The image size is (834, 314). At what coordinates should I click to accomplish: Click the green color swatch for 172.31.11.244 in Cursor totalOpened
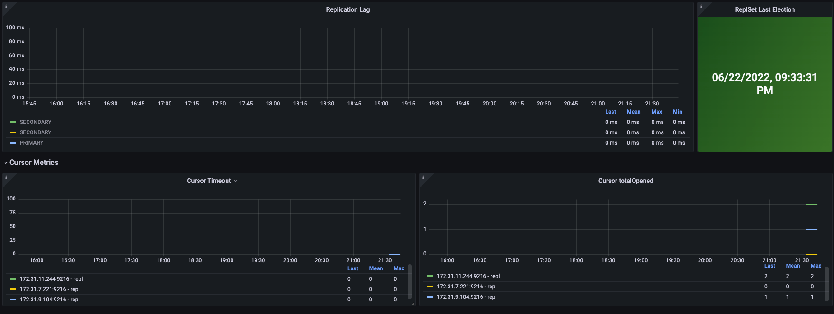coord(430,276)
